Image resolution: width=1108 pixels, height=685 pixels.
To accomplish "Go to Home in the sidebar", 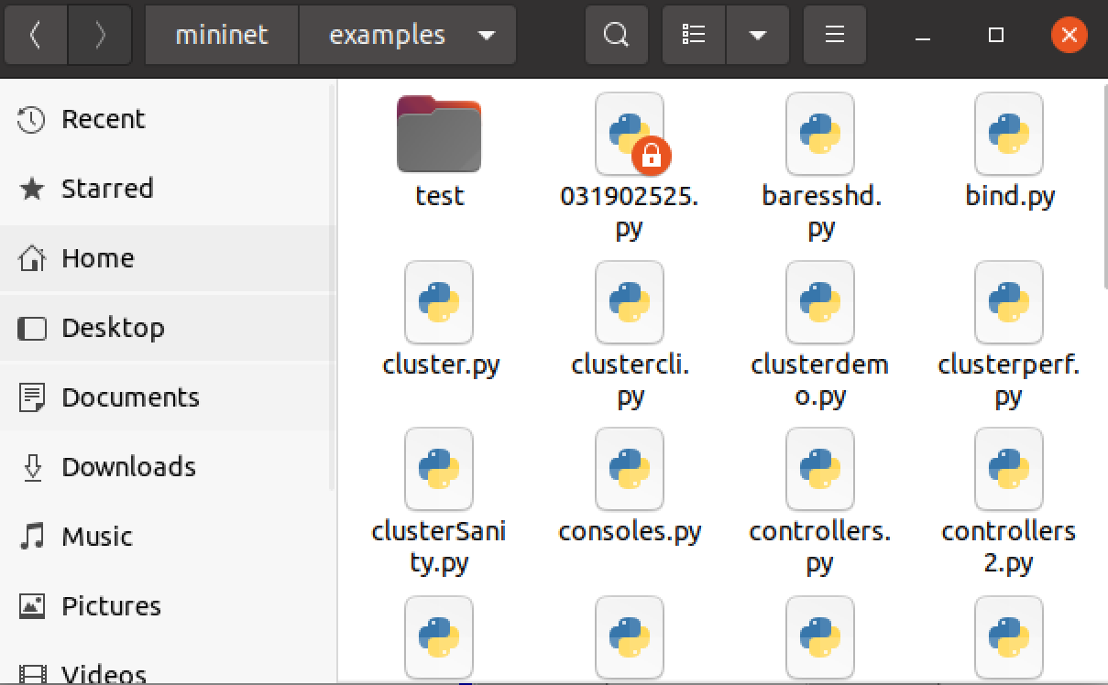I will [169, 258].
